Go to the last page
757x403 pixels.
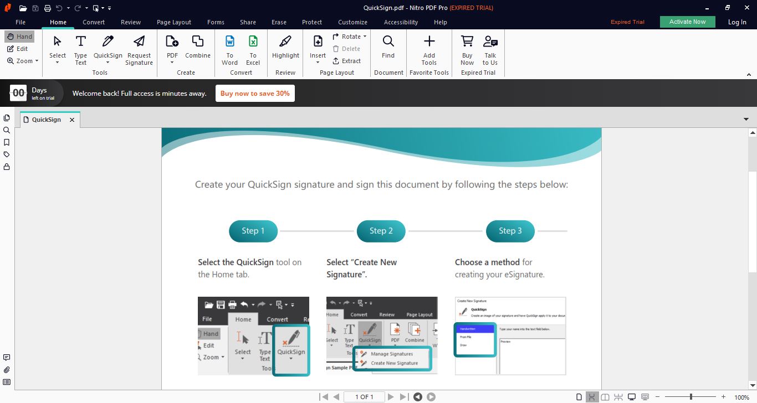click(404, 397)
